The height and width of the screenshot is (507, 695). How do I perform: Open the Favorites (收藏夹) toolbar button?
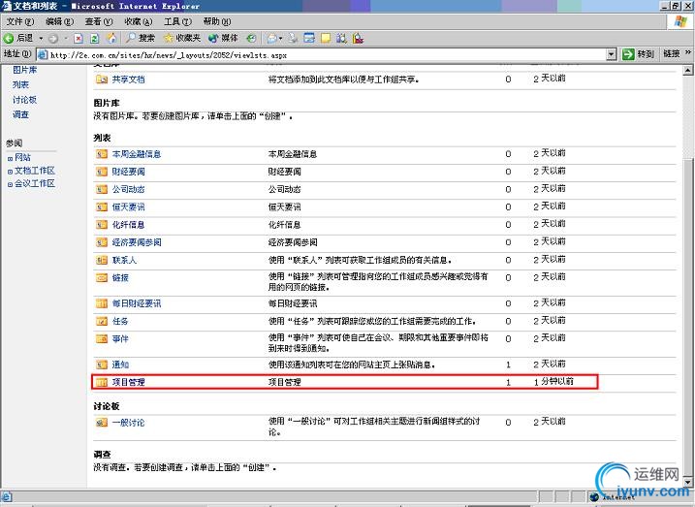click(182, 38)
